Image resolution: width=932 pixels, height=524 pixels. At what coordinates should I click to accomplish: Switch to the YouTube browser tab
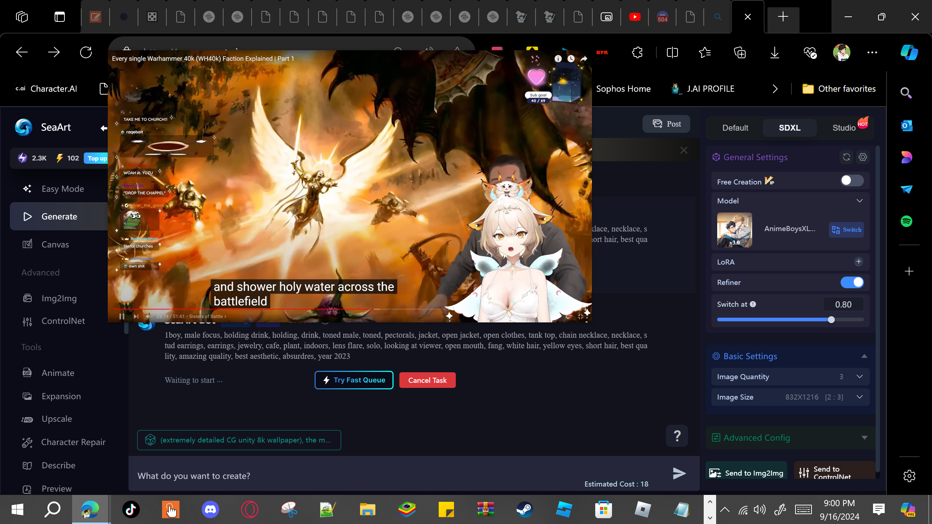[635, 17]
